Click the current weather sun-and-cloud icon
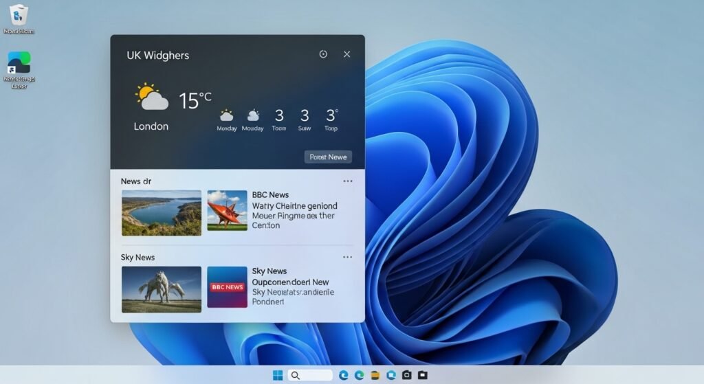The height and width of the screenshot is (384, 704). point(151,98)
